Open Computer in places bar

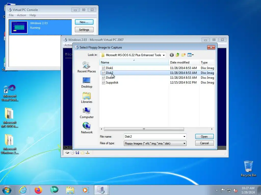pyautogui.click(x=87, y=113)
